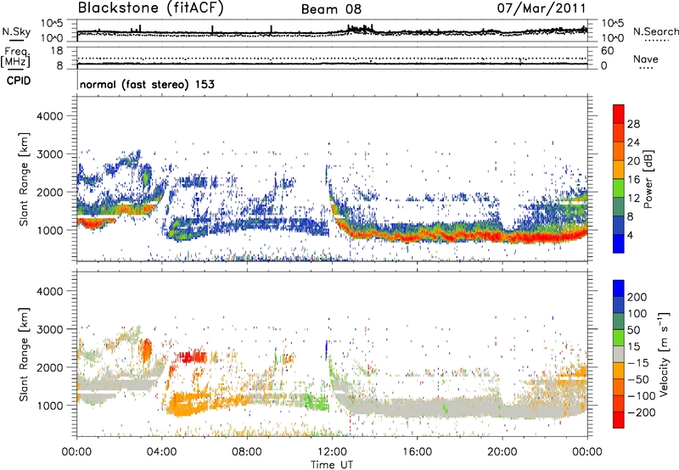Click the 'Power [dB]' color bar label

(648, 179)
